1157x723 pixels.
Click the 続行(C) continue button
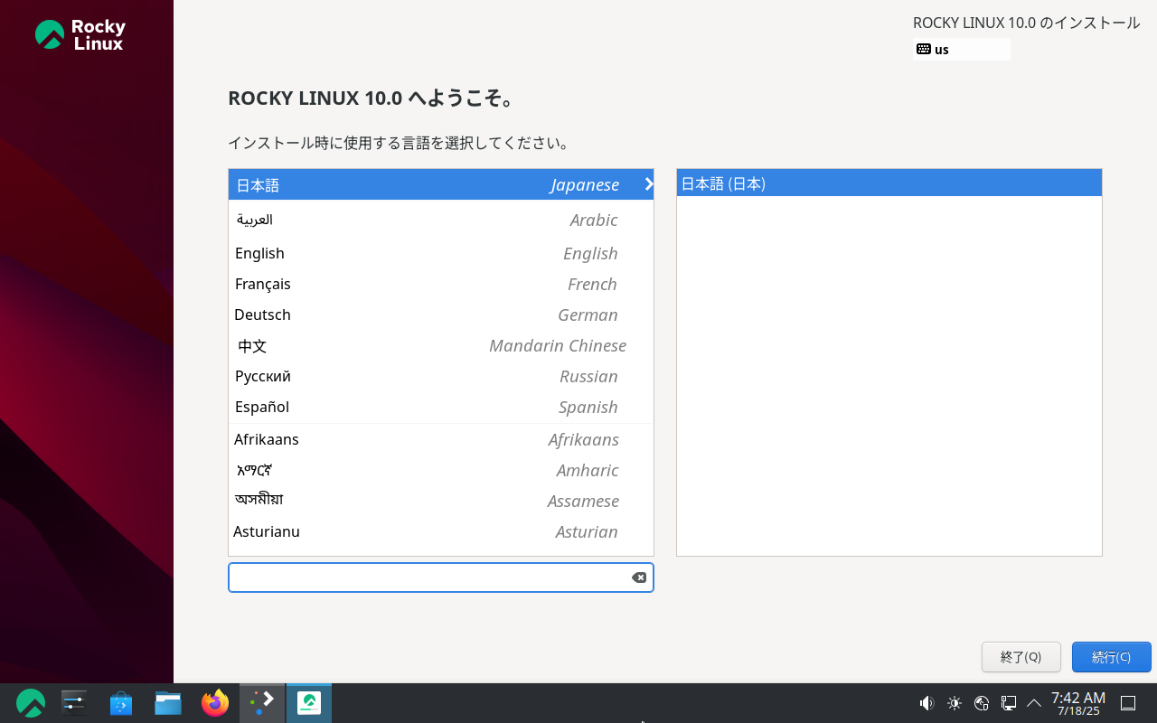tap(1112, 657)
